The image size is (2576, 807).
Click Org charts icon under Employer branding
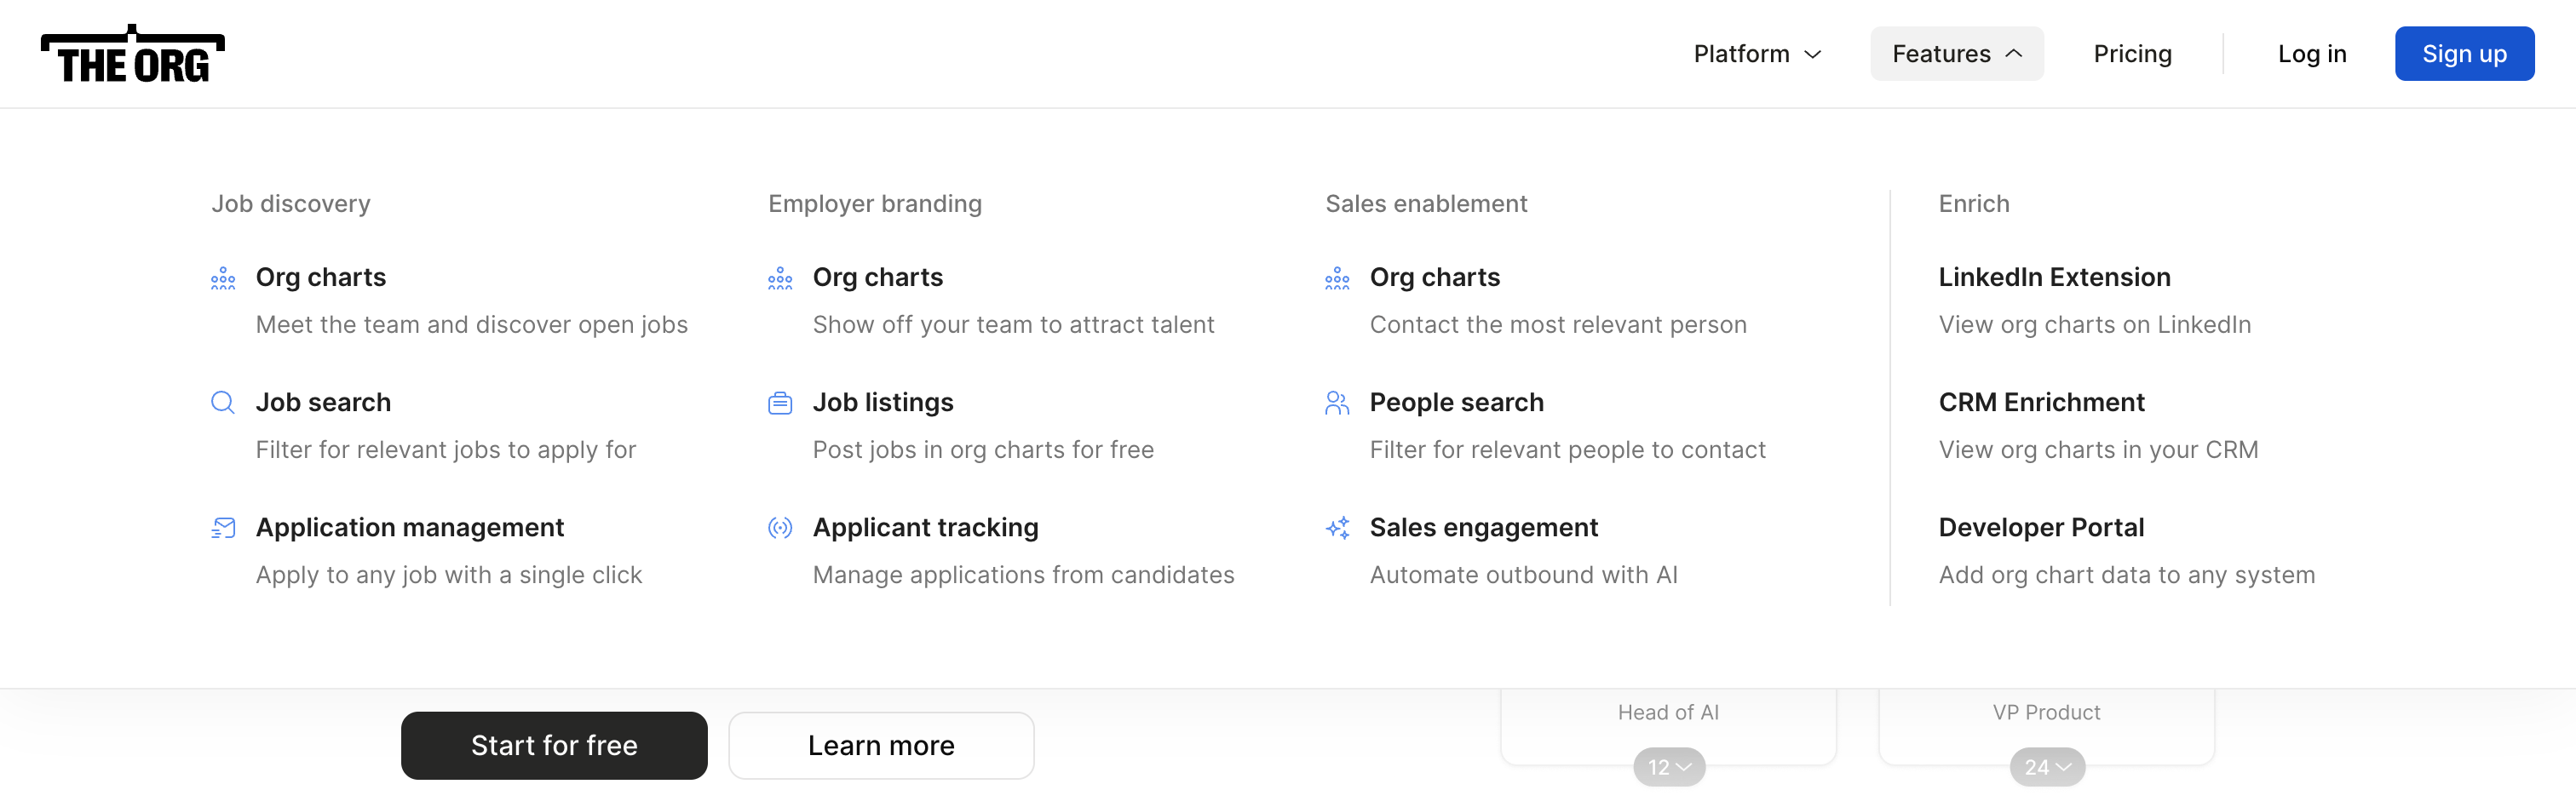coord(780,278)
